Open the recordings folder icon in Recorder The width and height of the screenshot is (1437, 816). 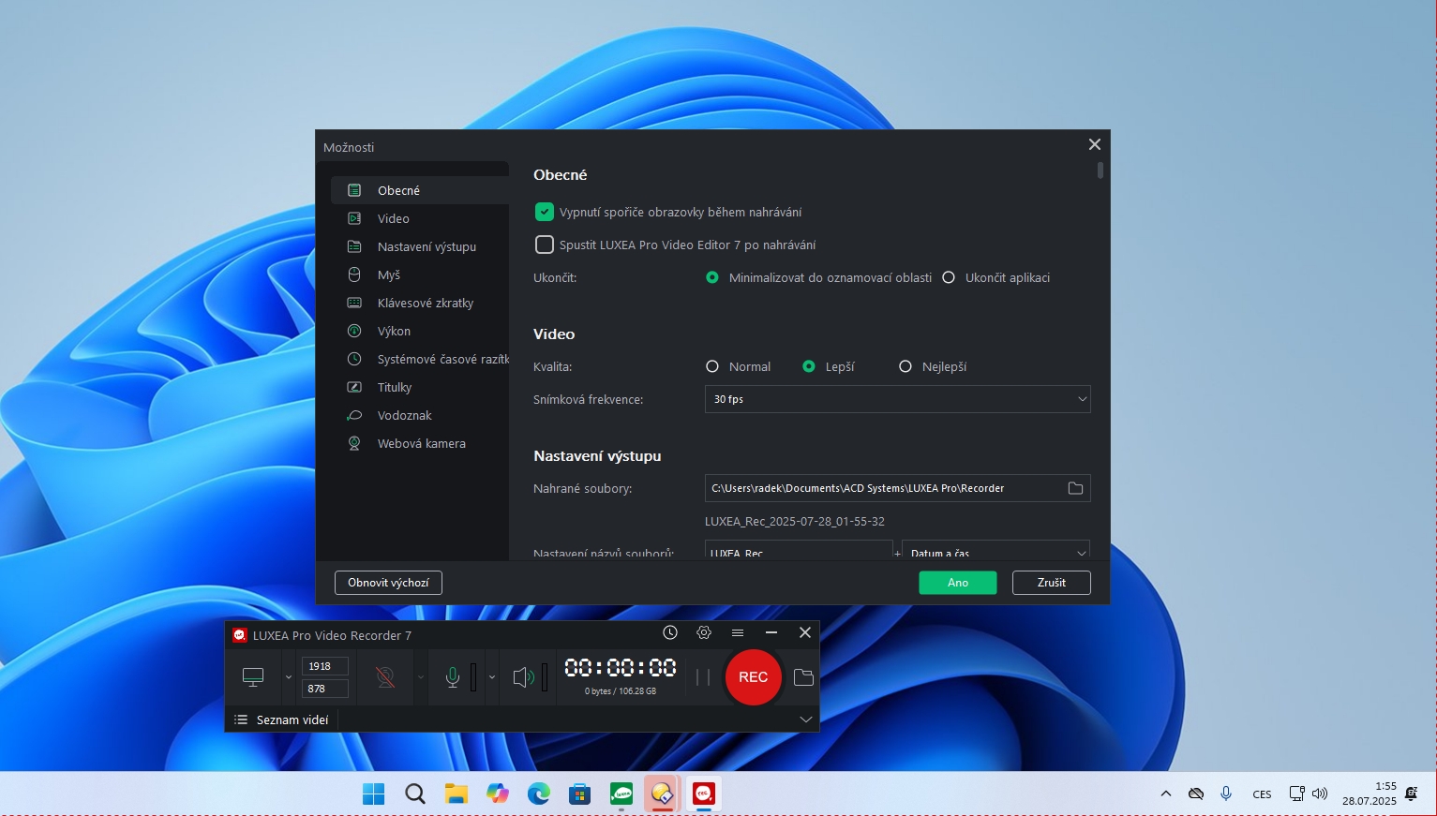[803, 677]
